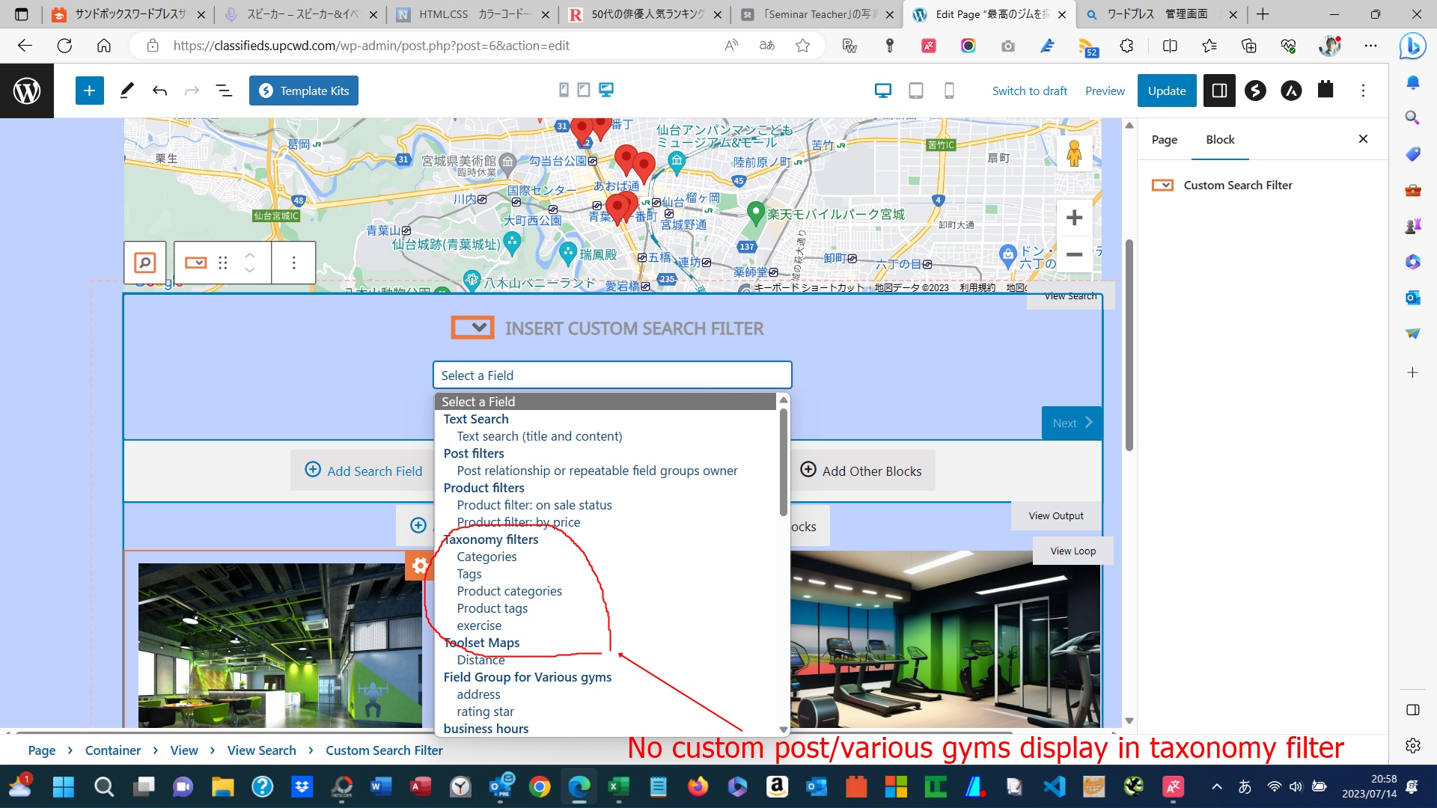Select the parent View Search block icon
Image resolution: width=1437 pixels, height=808 pixels.
point(145,263)
